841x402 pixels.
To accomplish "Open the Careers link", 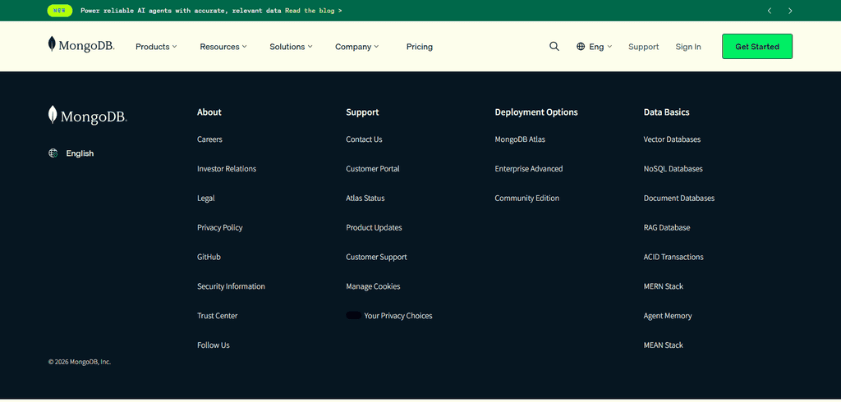I will [x=209, y=139].
